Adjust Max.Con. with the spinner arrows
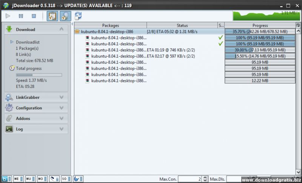Screen dimensions: 302x183 205,179
